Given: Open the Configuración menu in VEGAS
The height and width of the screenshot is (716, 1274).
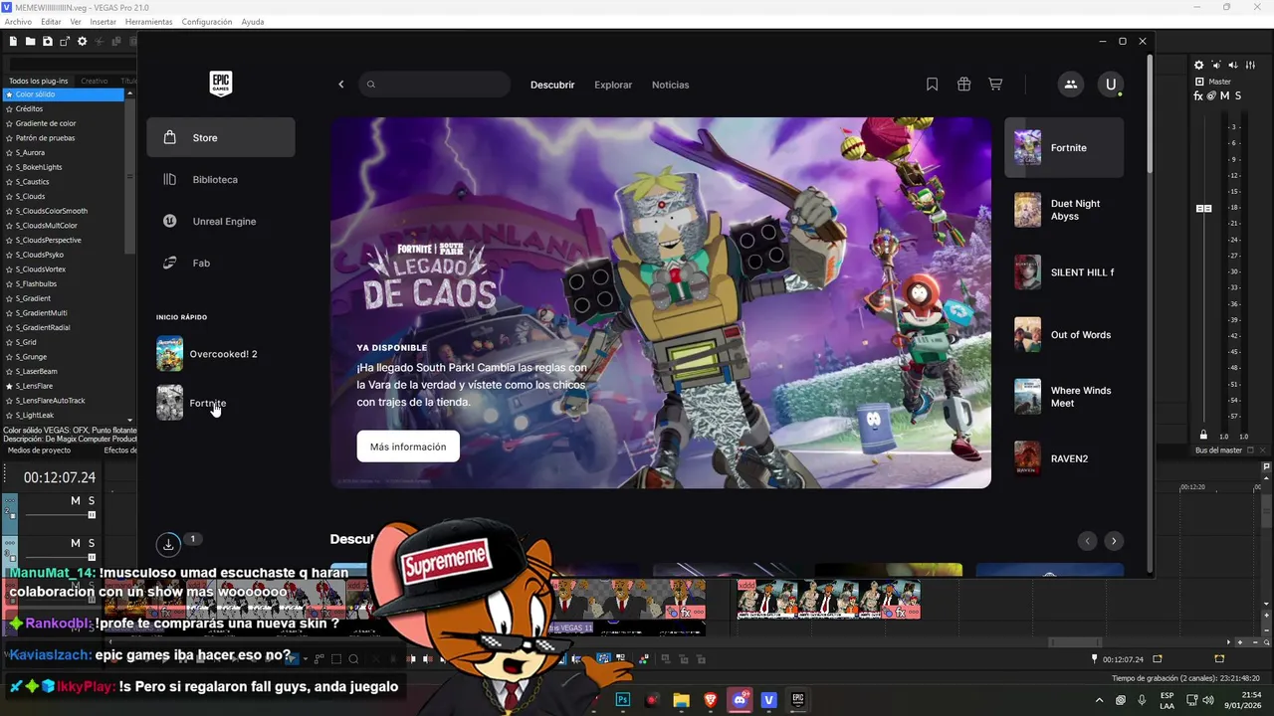Looking at the screenshot, I should pos(207,22).
